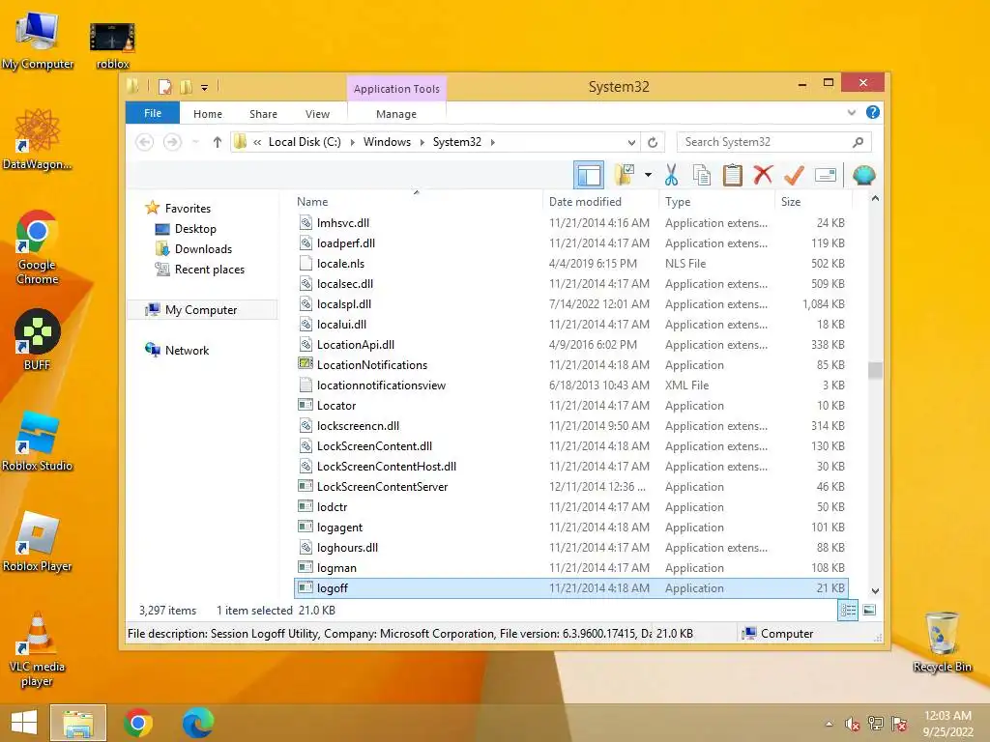This screenshot has height=742, width=990.
Task: Open the Help question mark icon
Action: click(873, 112)
